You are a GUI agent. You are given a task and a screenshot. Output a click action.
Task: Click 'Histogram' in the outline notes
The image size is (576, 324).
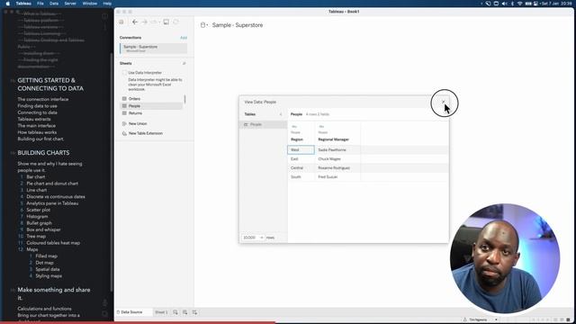(37, 216)
